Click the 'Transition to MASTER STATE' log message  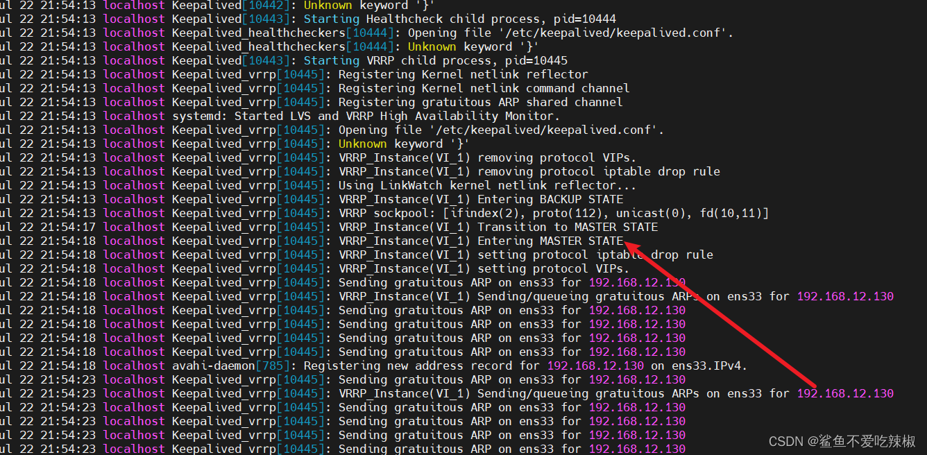(568, 227)
